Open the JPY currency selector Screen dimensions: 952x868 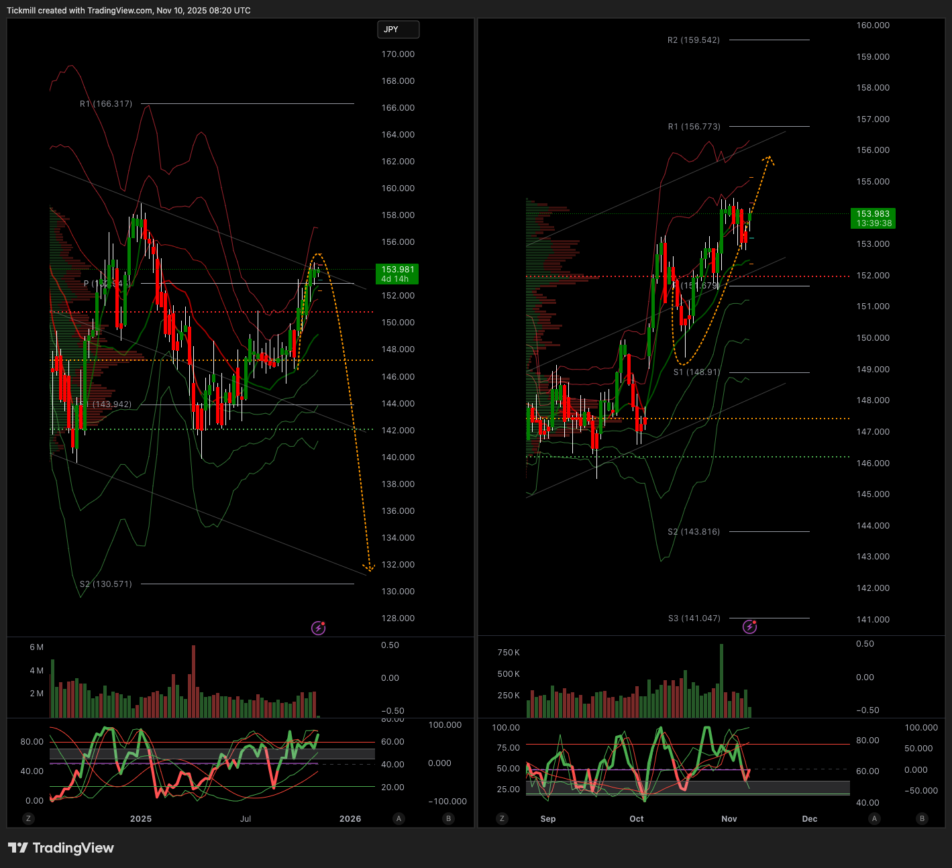398,30
